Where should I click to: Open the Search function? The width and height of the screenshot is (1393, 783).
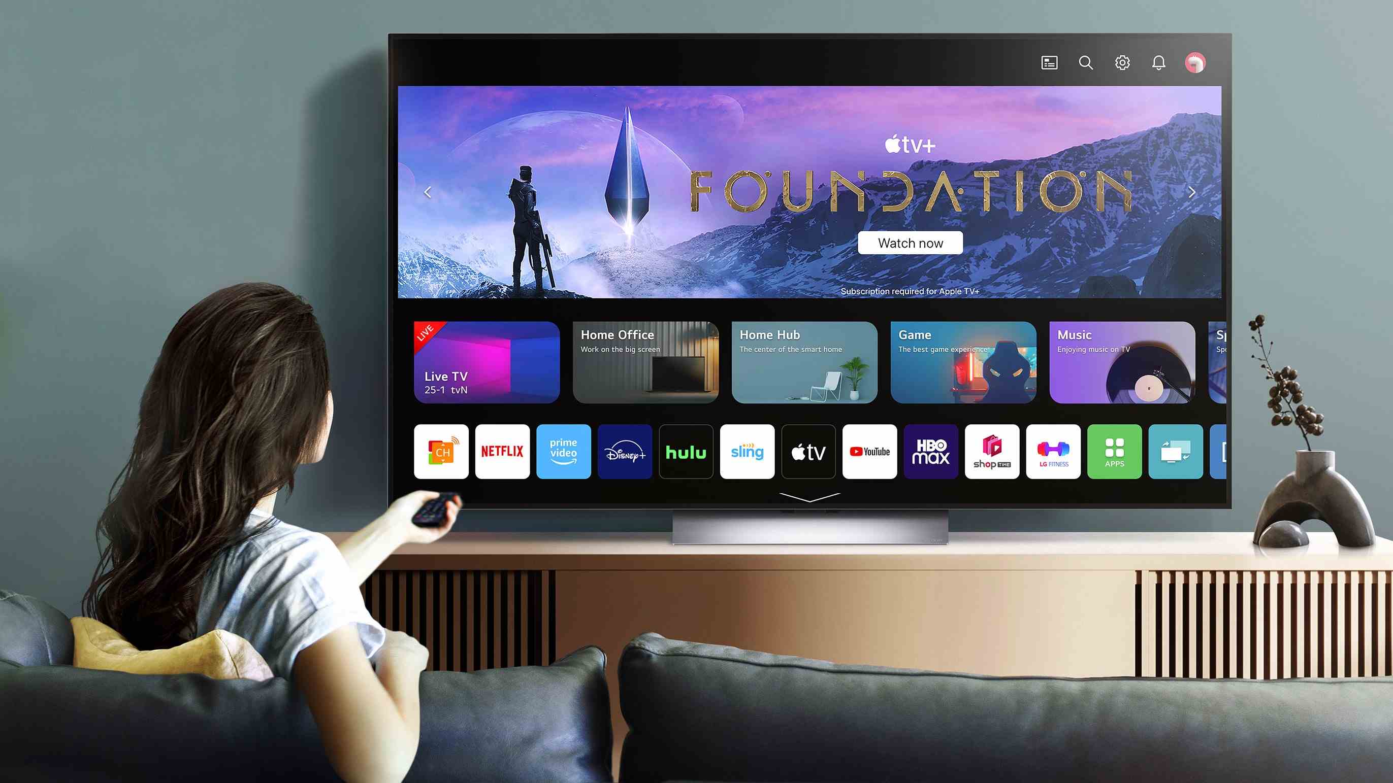pyautogui.click(x=1085, y=63)
